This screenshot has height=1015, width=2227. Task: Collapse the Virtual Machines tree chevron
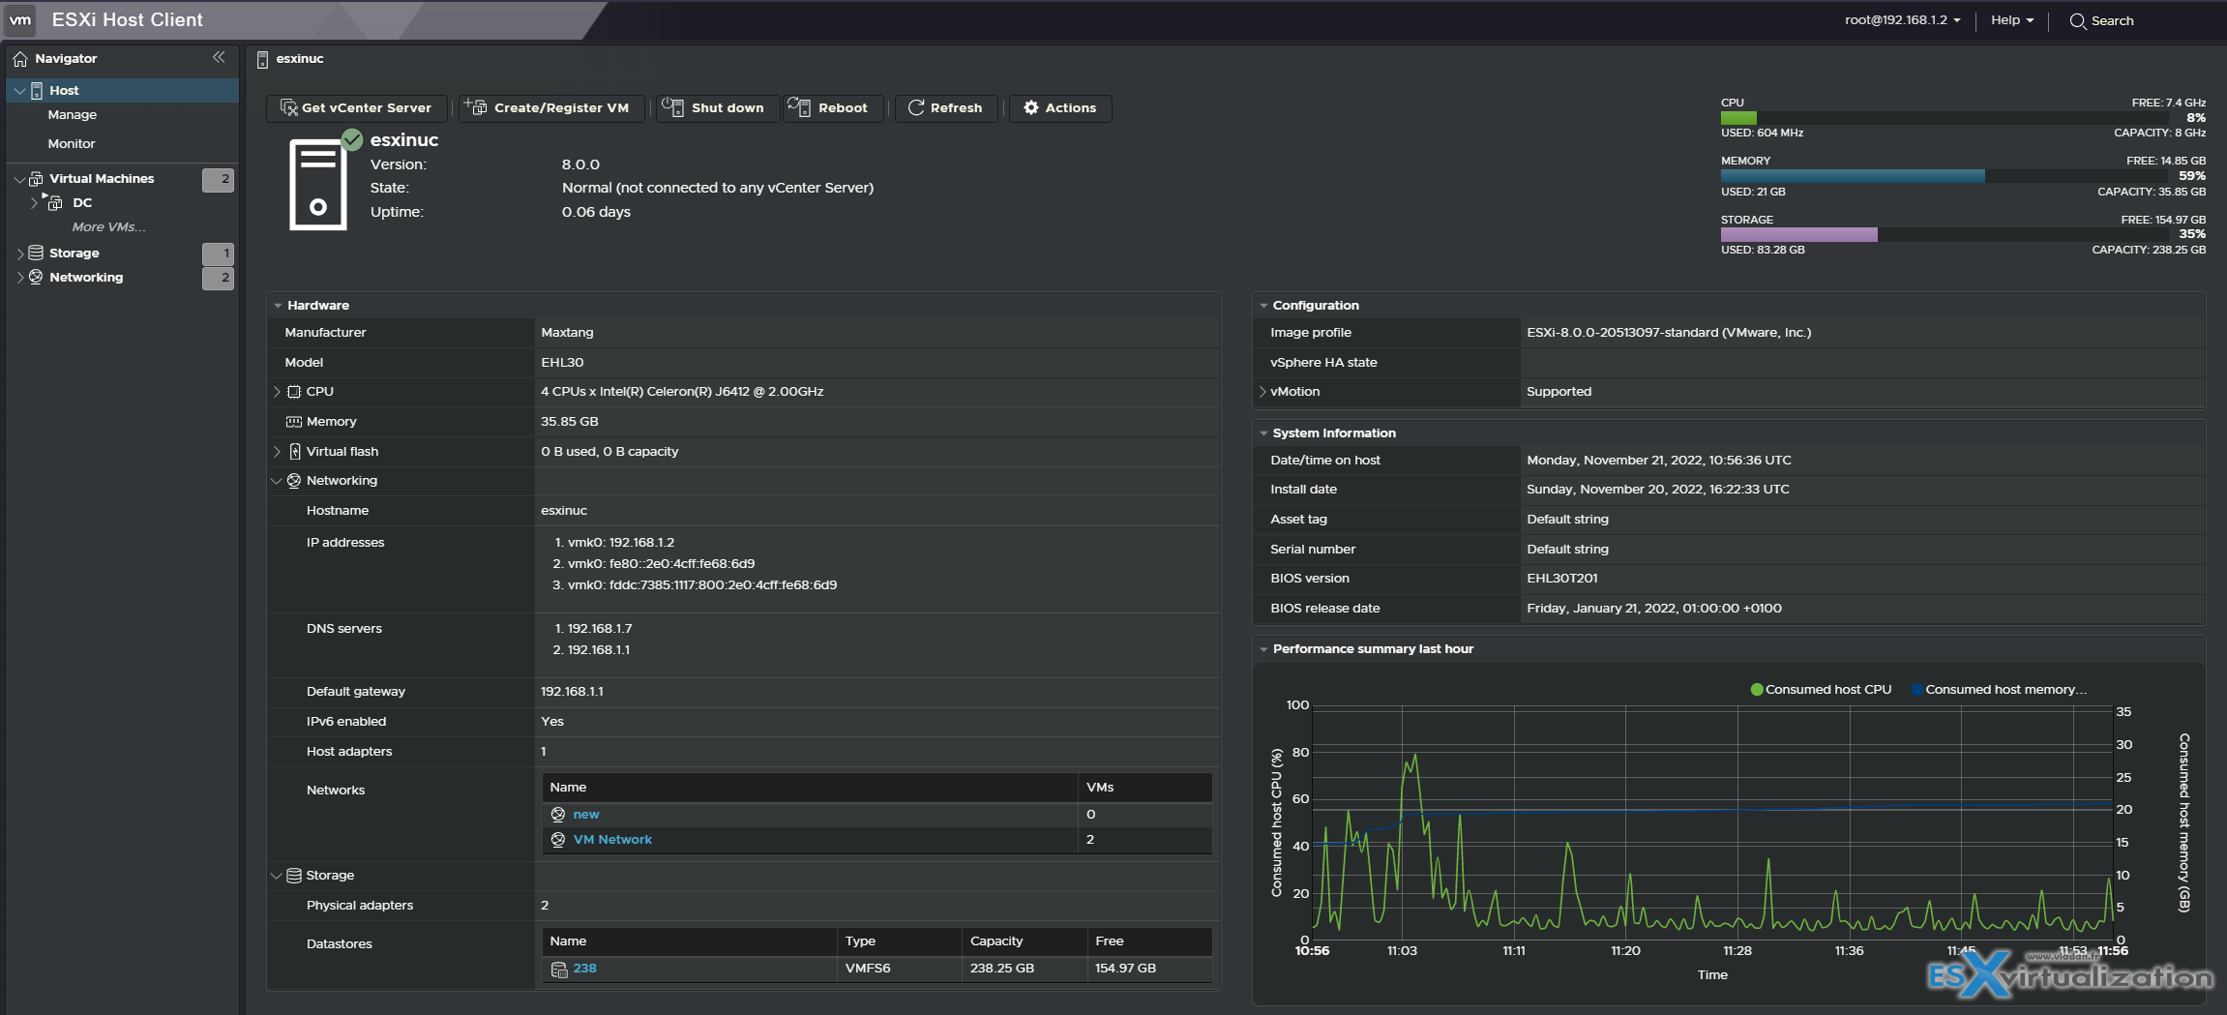[x=19, y=179]
